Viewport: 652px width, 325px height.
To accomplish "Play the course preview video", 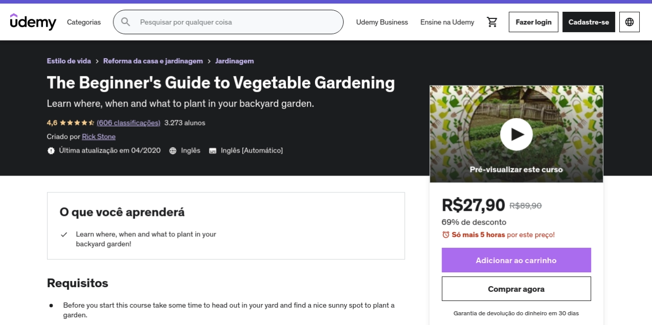I will [x=516, y=134].
